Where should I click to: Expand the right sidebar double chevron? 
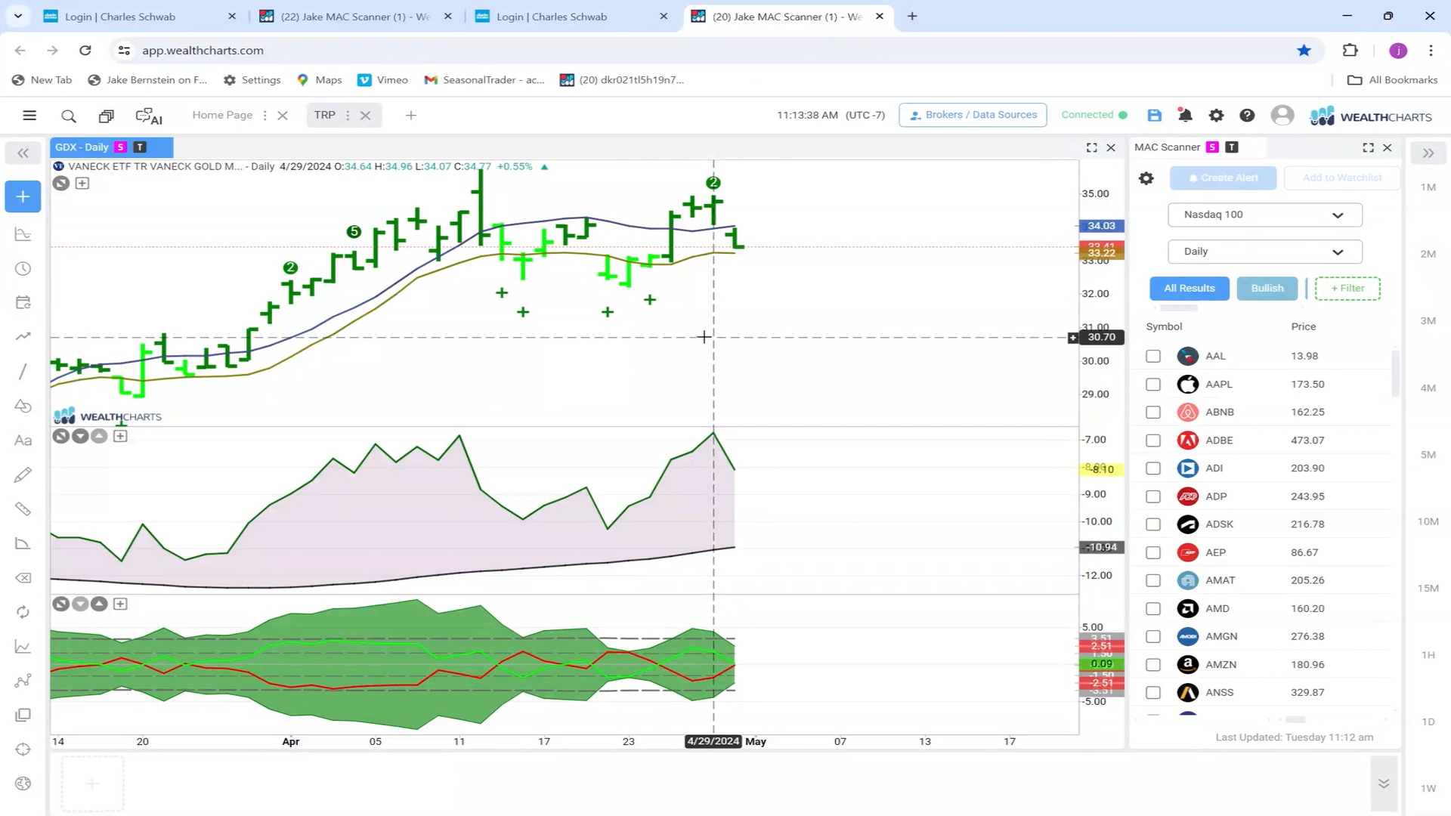point(1428,153)
